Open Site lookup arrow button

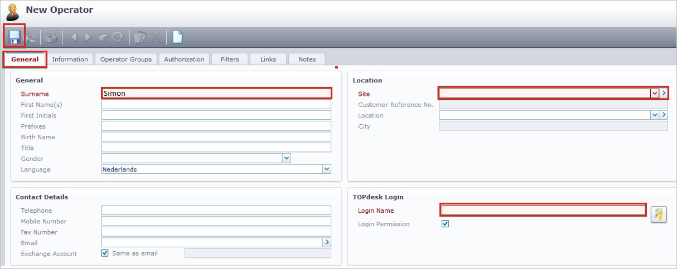(664, 94)
